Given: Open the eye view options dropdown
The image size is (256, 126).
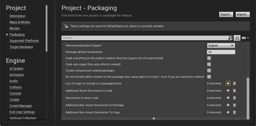Looking at the screenshot, I should pyautogui.click(x=245, y=38).
